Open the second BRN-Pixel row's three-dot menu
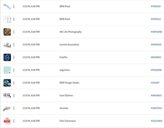 click(14, 19)
